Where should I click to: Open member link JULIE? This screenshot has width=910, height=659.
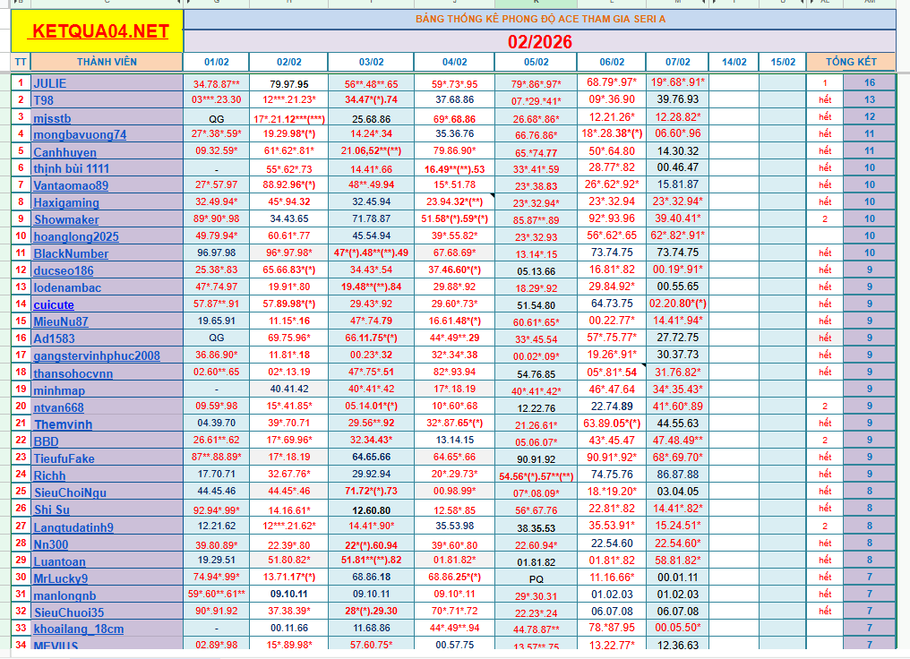[x=50, y=83]
